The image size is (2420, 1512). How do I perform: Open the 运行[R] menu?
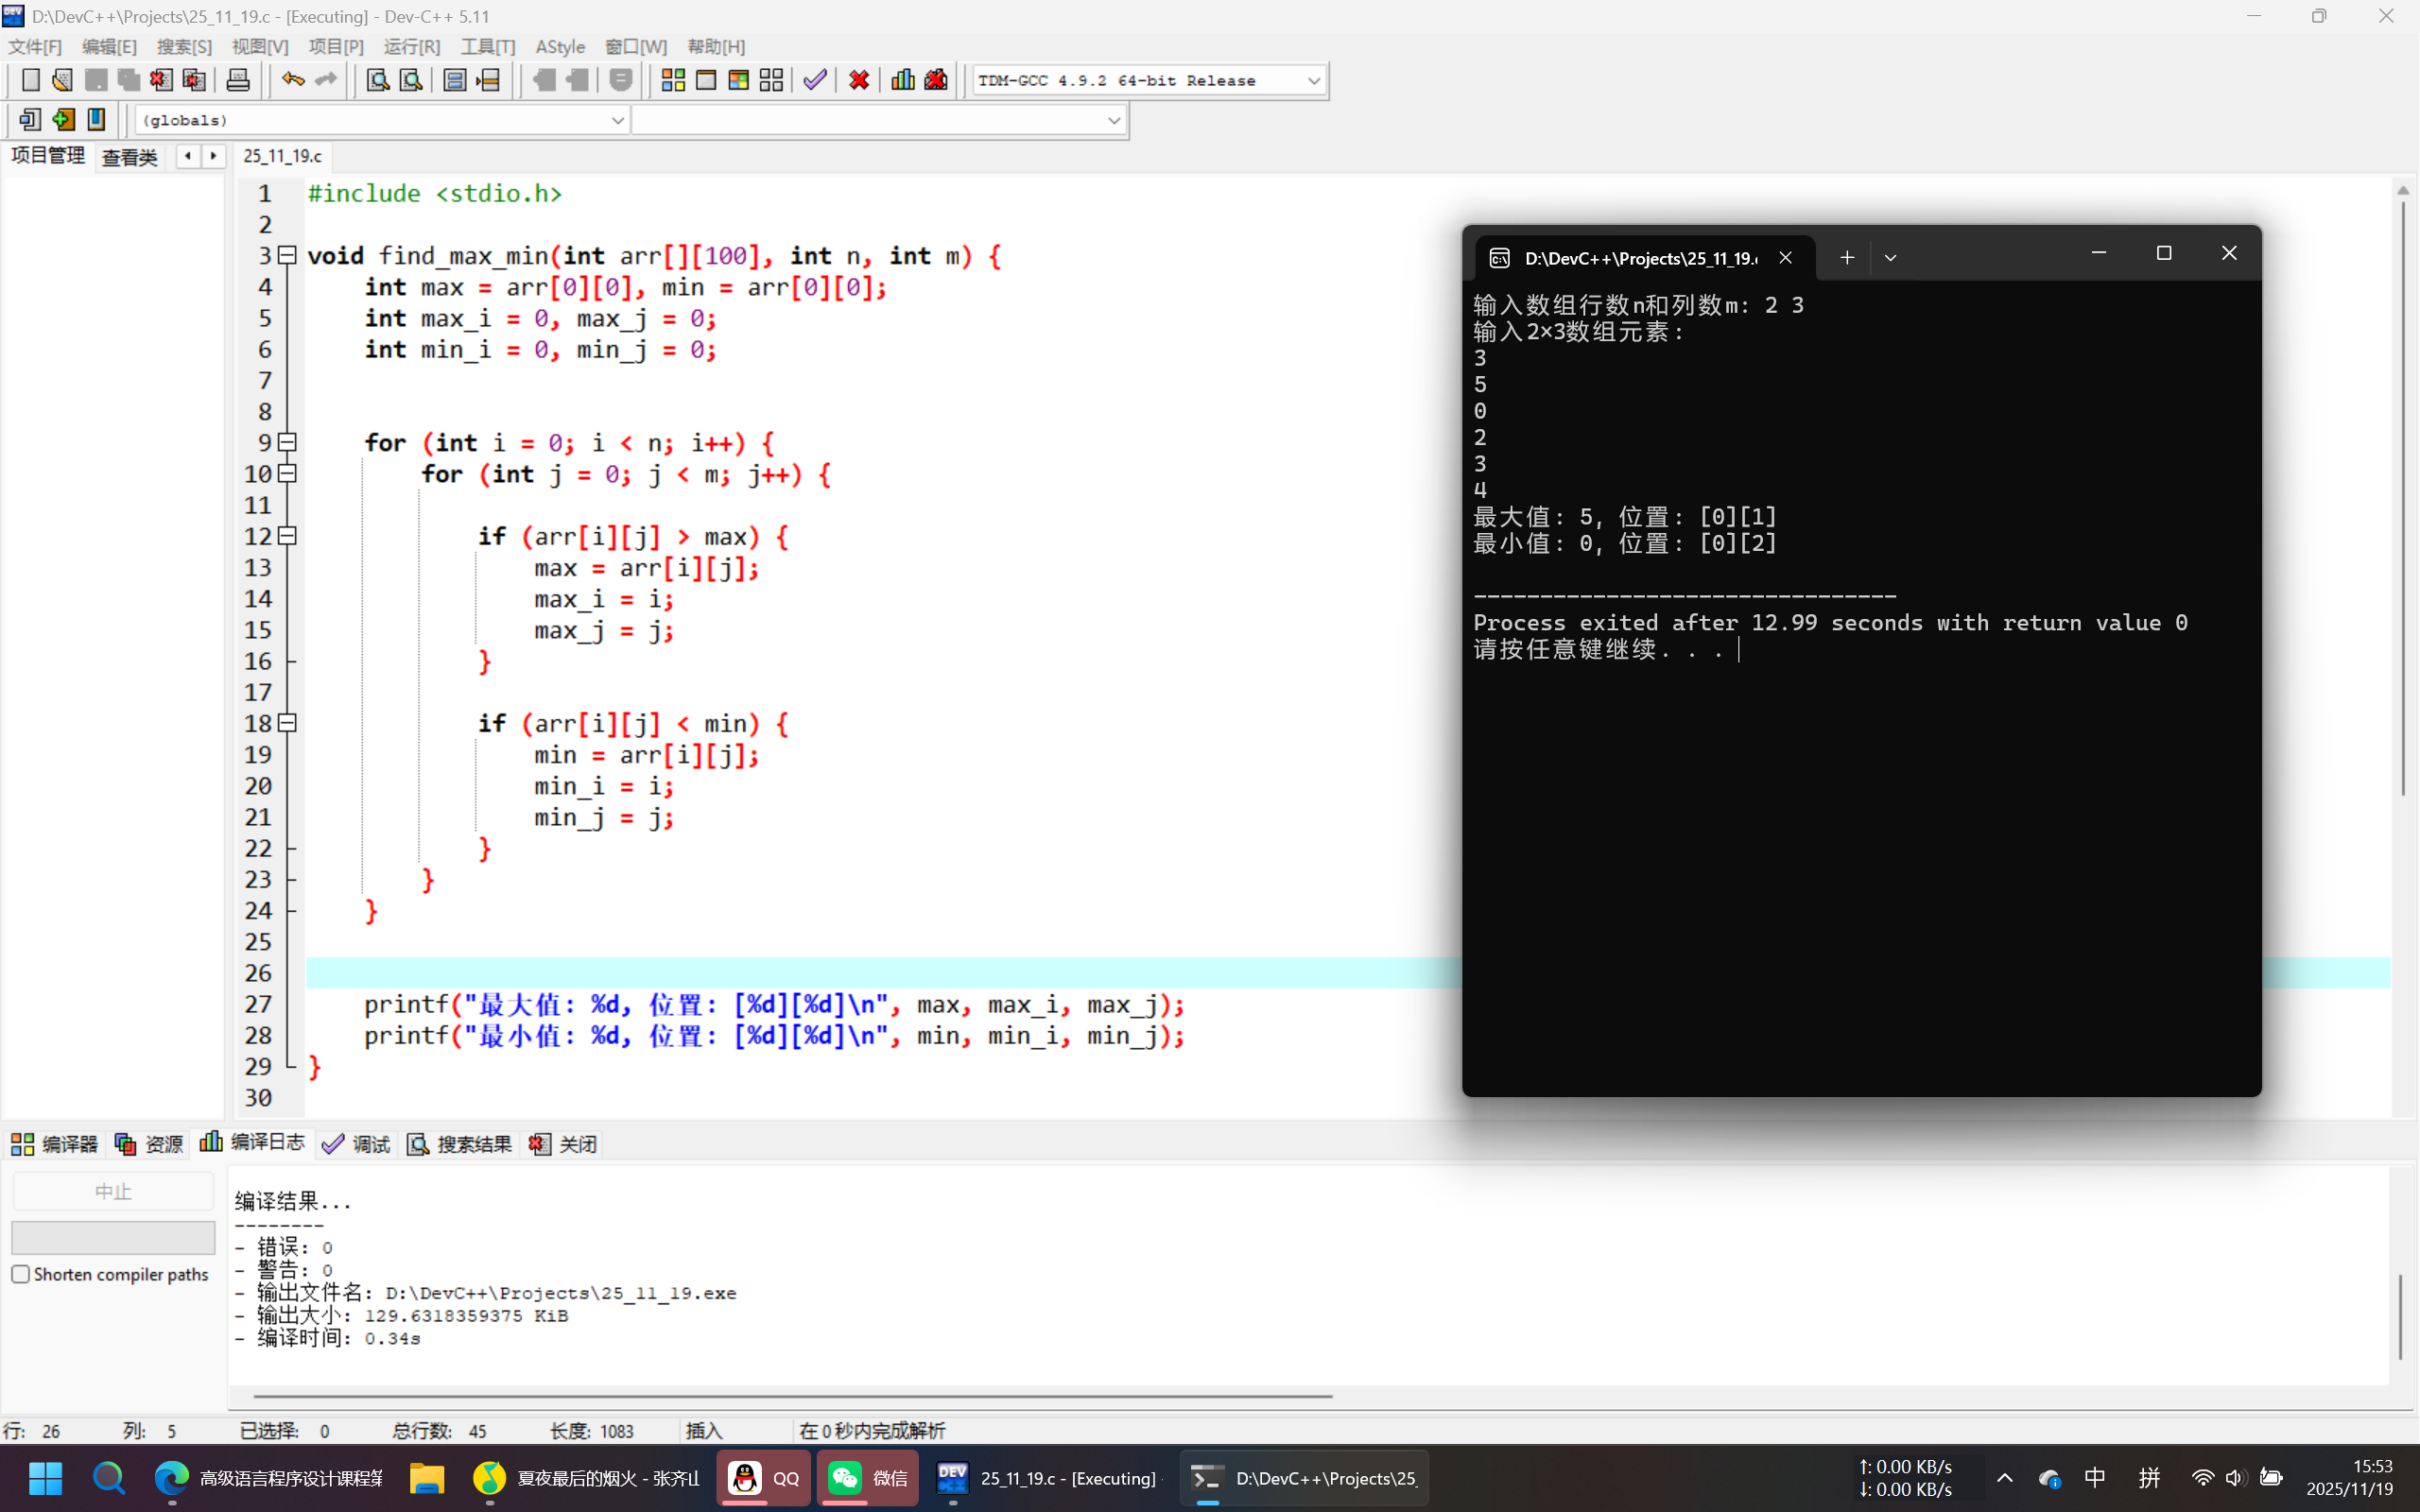411,47
